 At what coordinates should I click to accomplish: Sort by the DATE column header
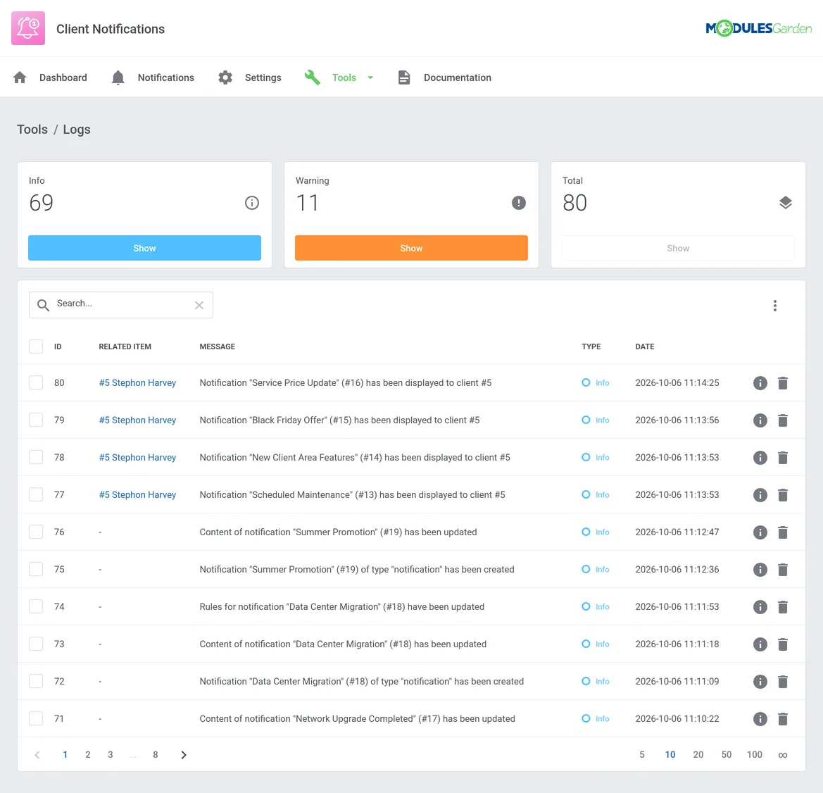645,346
